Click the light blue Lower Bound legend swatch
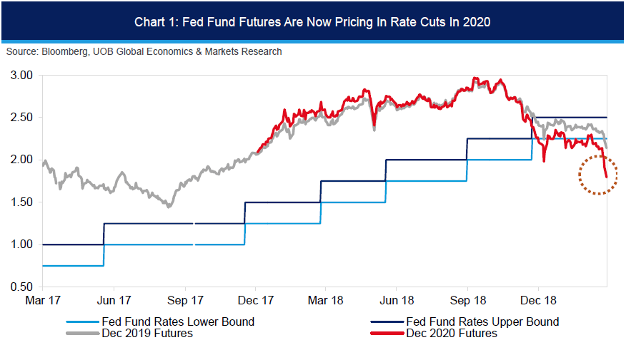The height and width of the screenshot is (345, 626). coord(81,322)
